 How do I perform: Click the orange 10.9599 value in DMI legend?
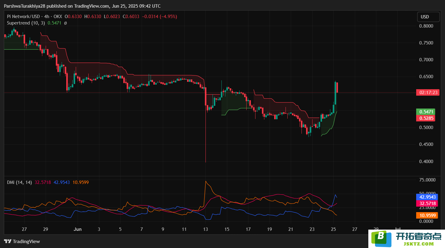pos(81,182)
